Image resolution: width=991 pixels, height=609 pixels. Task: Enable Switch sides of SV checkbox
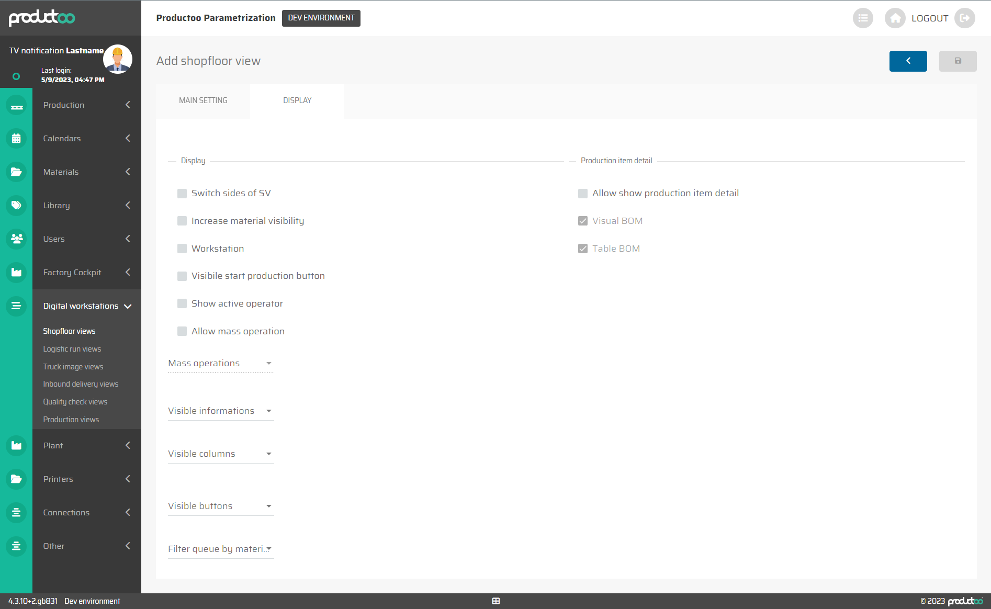[x=182, y=194]
